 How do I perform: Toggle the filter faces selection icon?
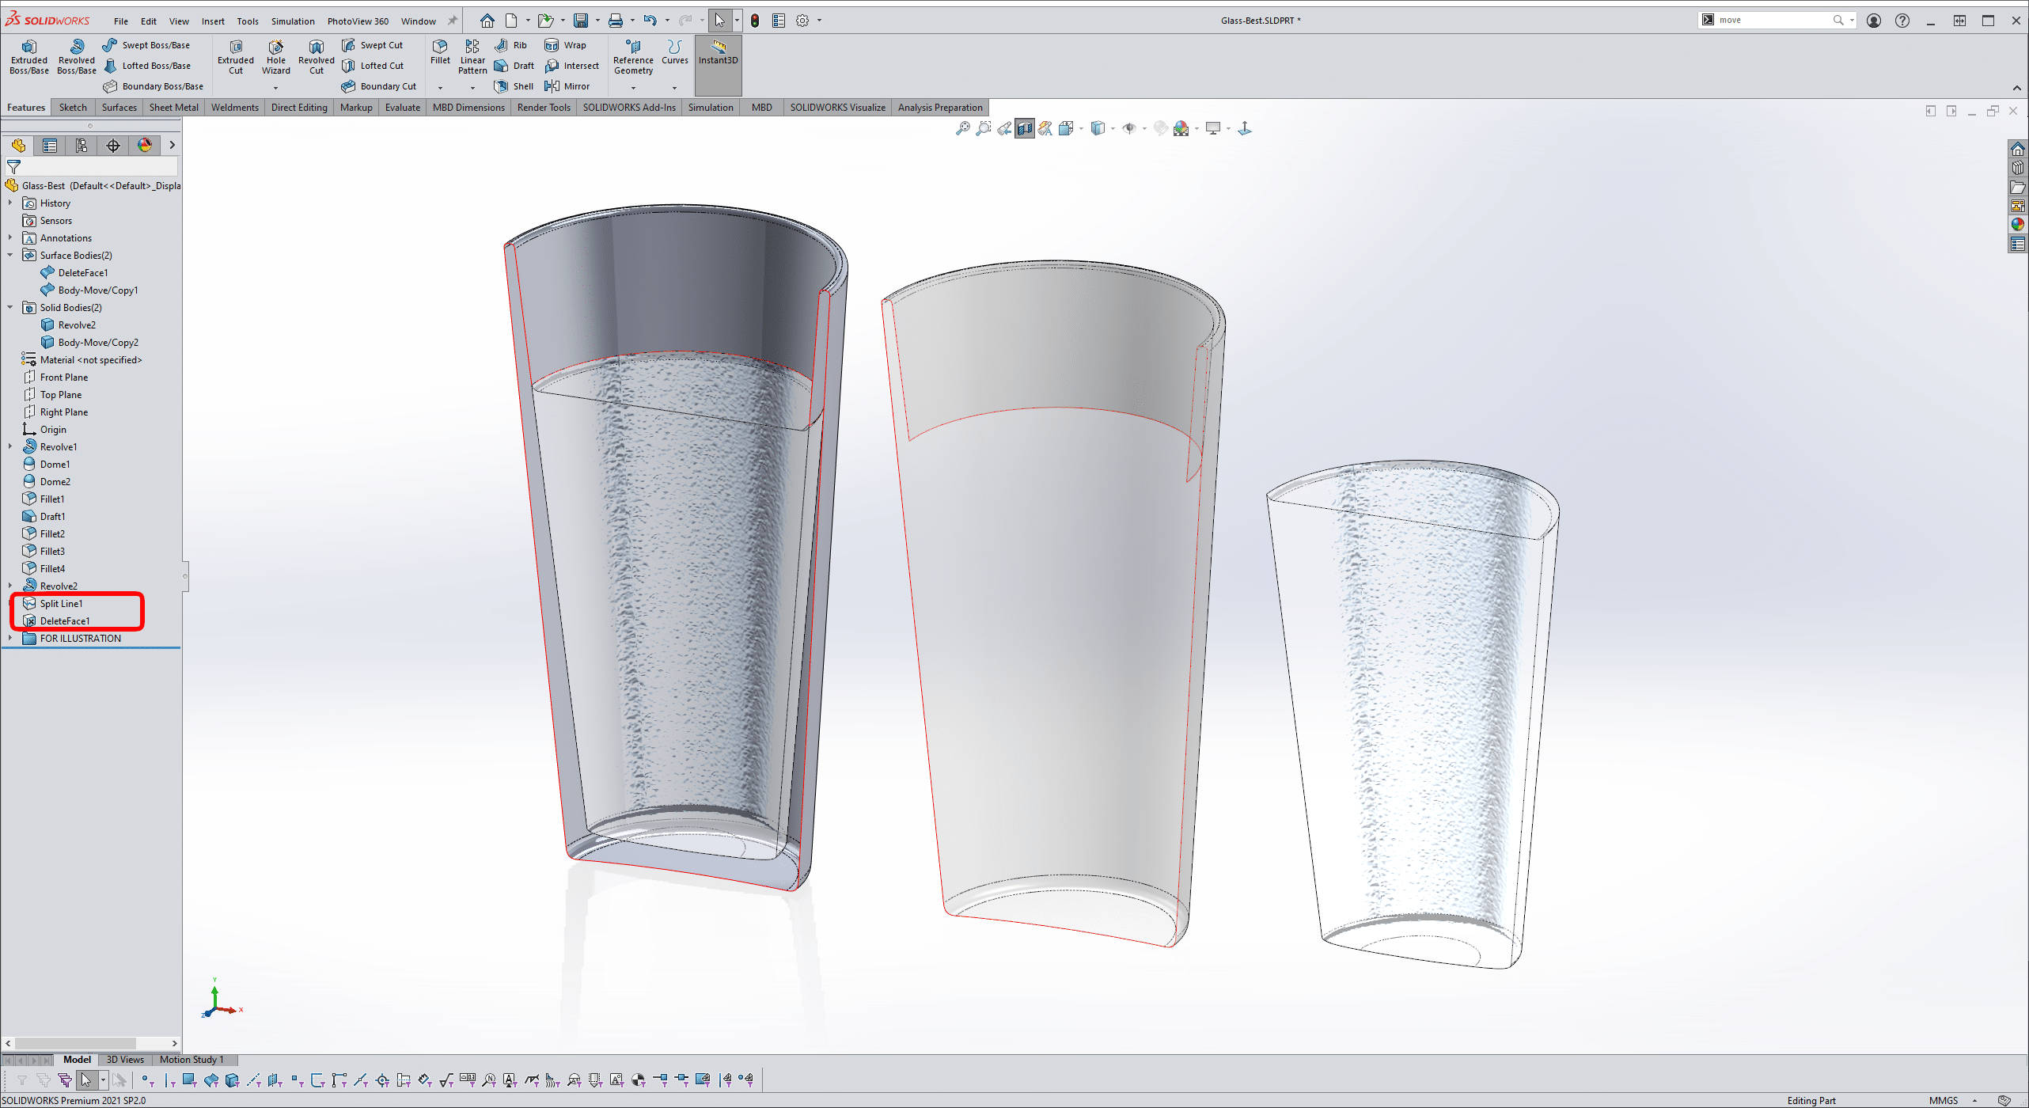click(x=189, y=1080)
